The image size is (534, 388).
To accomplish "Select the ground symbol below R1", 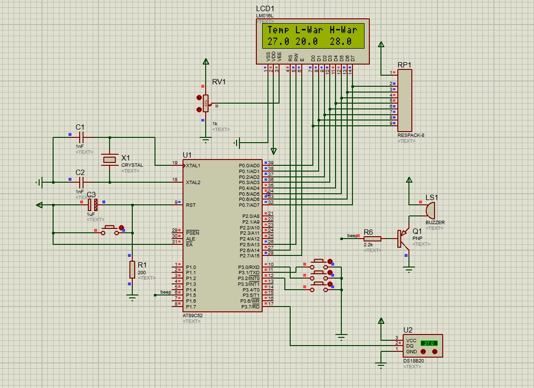I will click(132, 298).
